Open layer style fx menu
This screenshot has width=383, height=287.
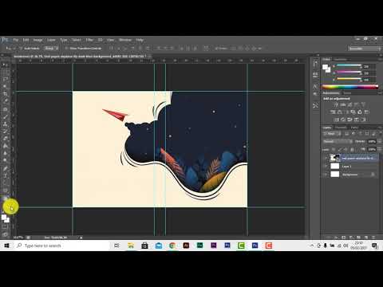pos(336,237)
